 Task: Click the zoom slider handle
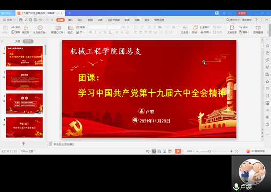coord(210,151)
